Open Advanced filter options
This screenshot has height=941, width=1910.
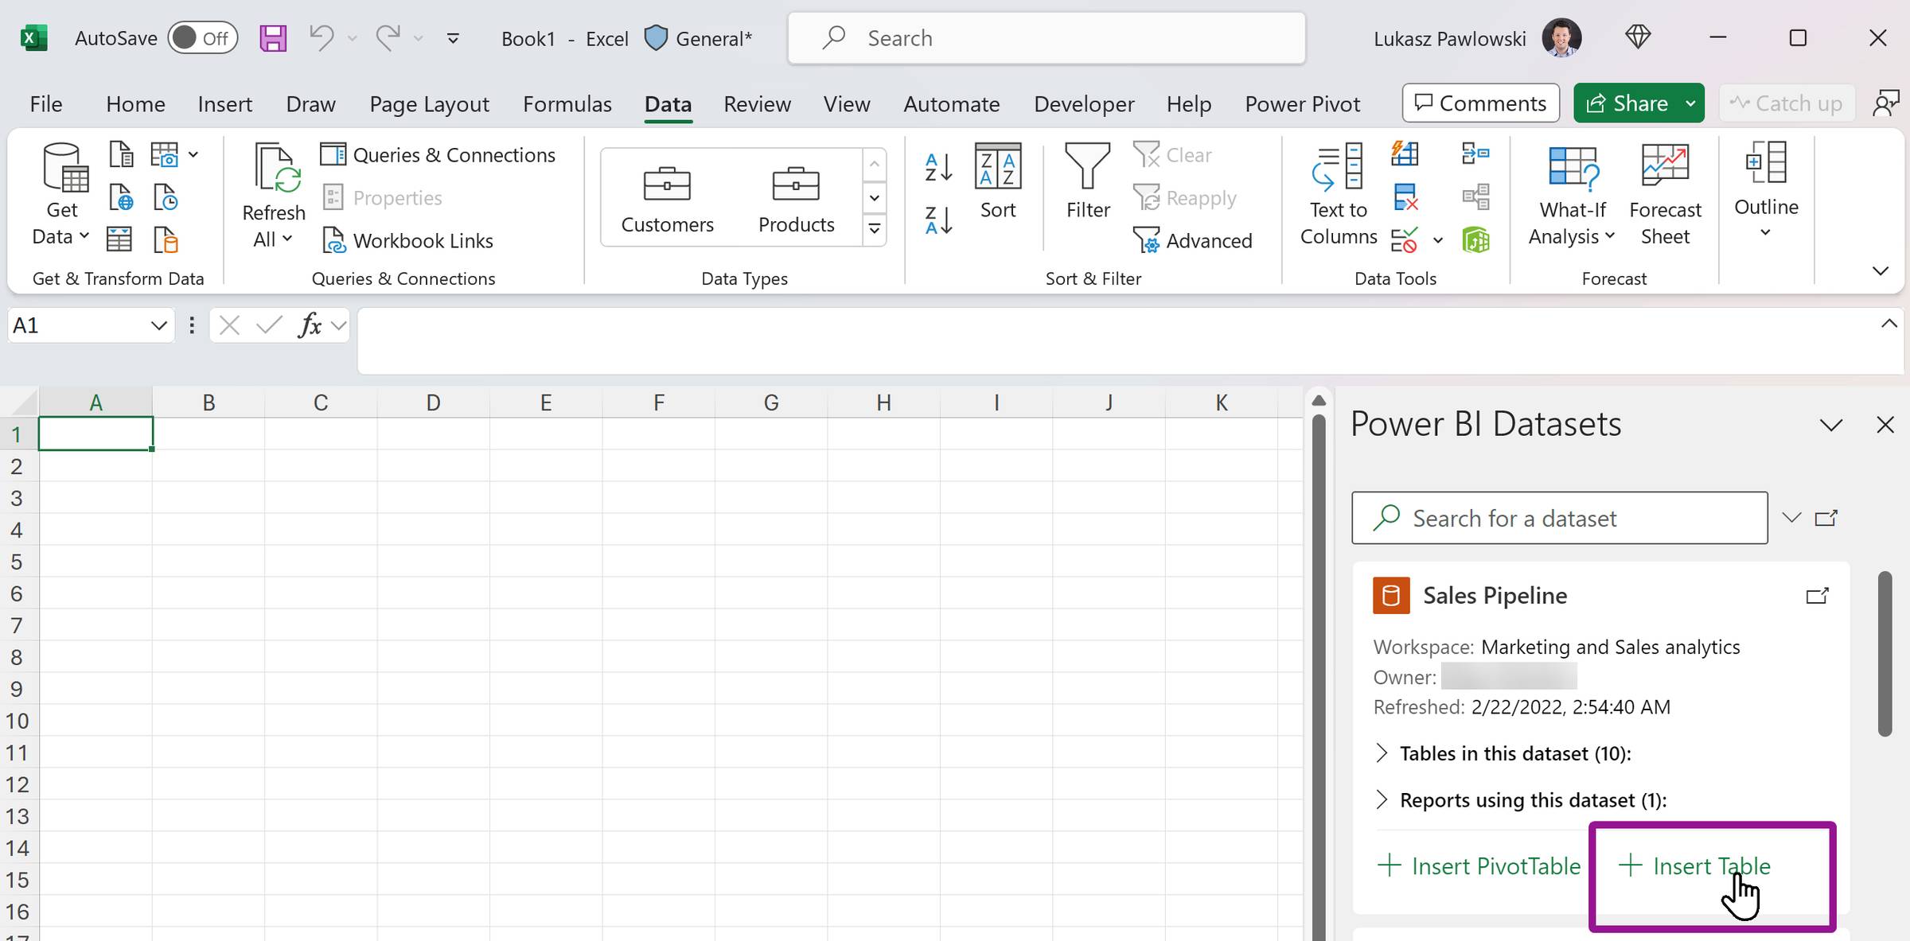[x=1192, y=240]
